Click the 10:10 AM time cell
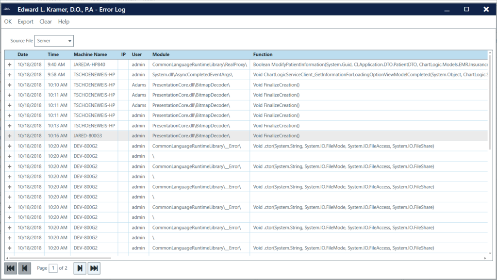Screen dimensions: 497x280 point(57,85)
